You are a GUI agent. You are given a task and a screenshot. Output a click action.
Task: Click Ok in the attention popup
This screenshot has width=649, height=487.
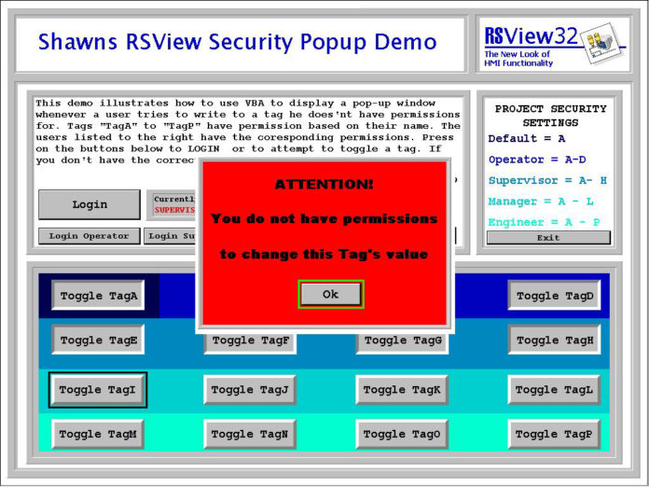[x=330, y=295]
